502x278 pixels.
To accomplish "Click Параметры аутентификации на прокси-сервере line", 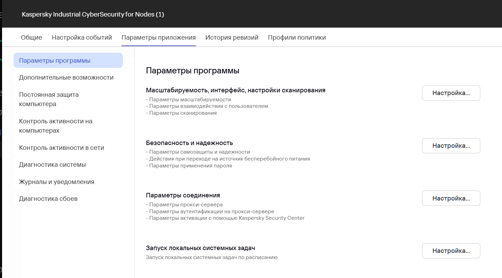I will click(x=210, y=212).
